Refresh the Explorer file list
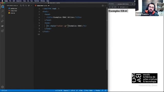 pyautogui.click(x=26, y=6)
